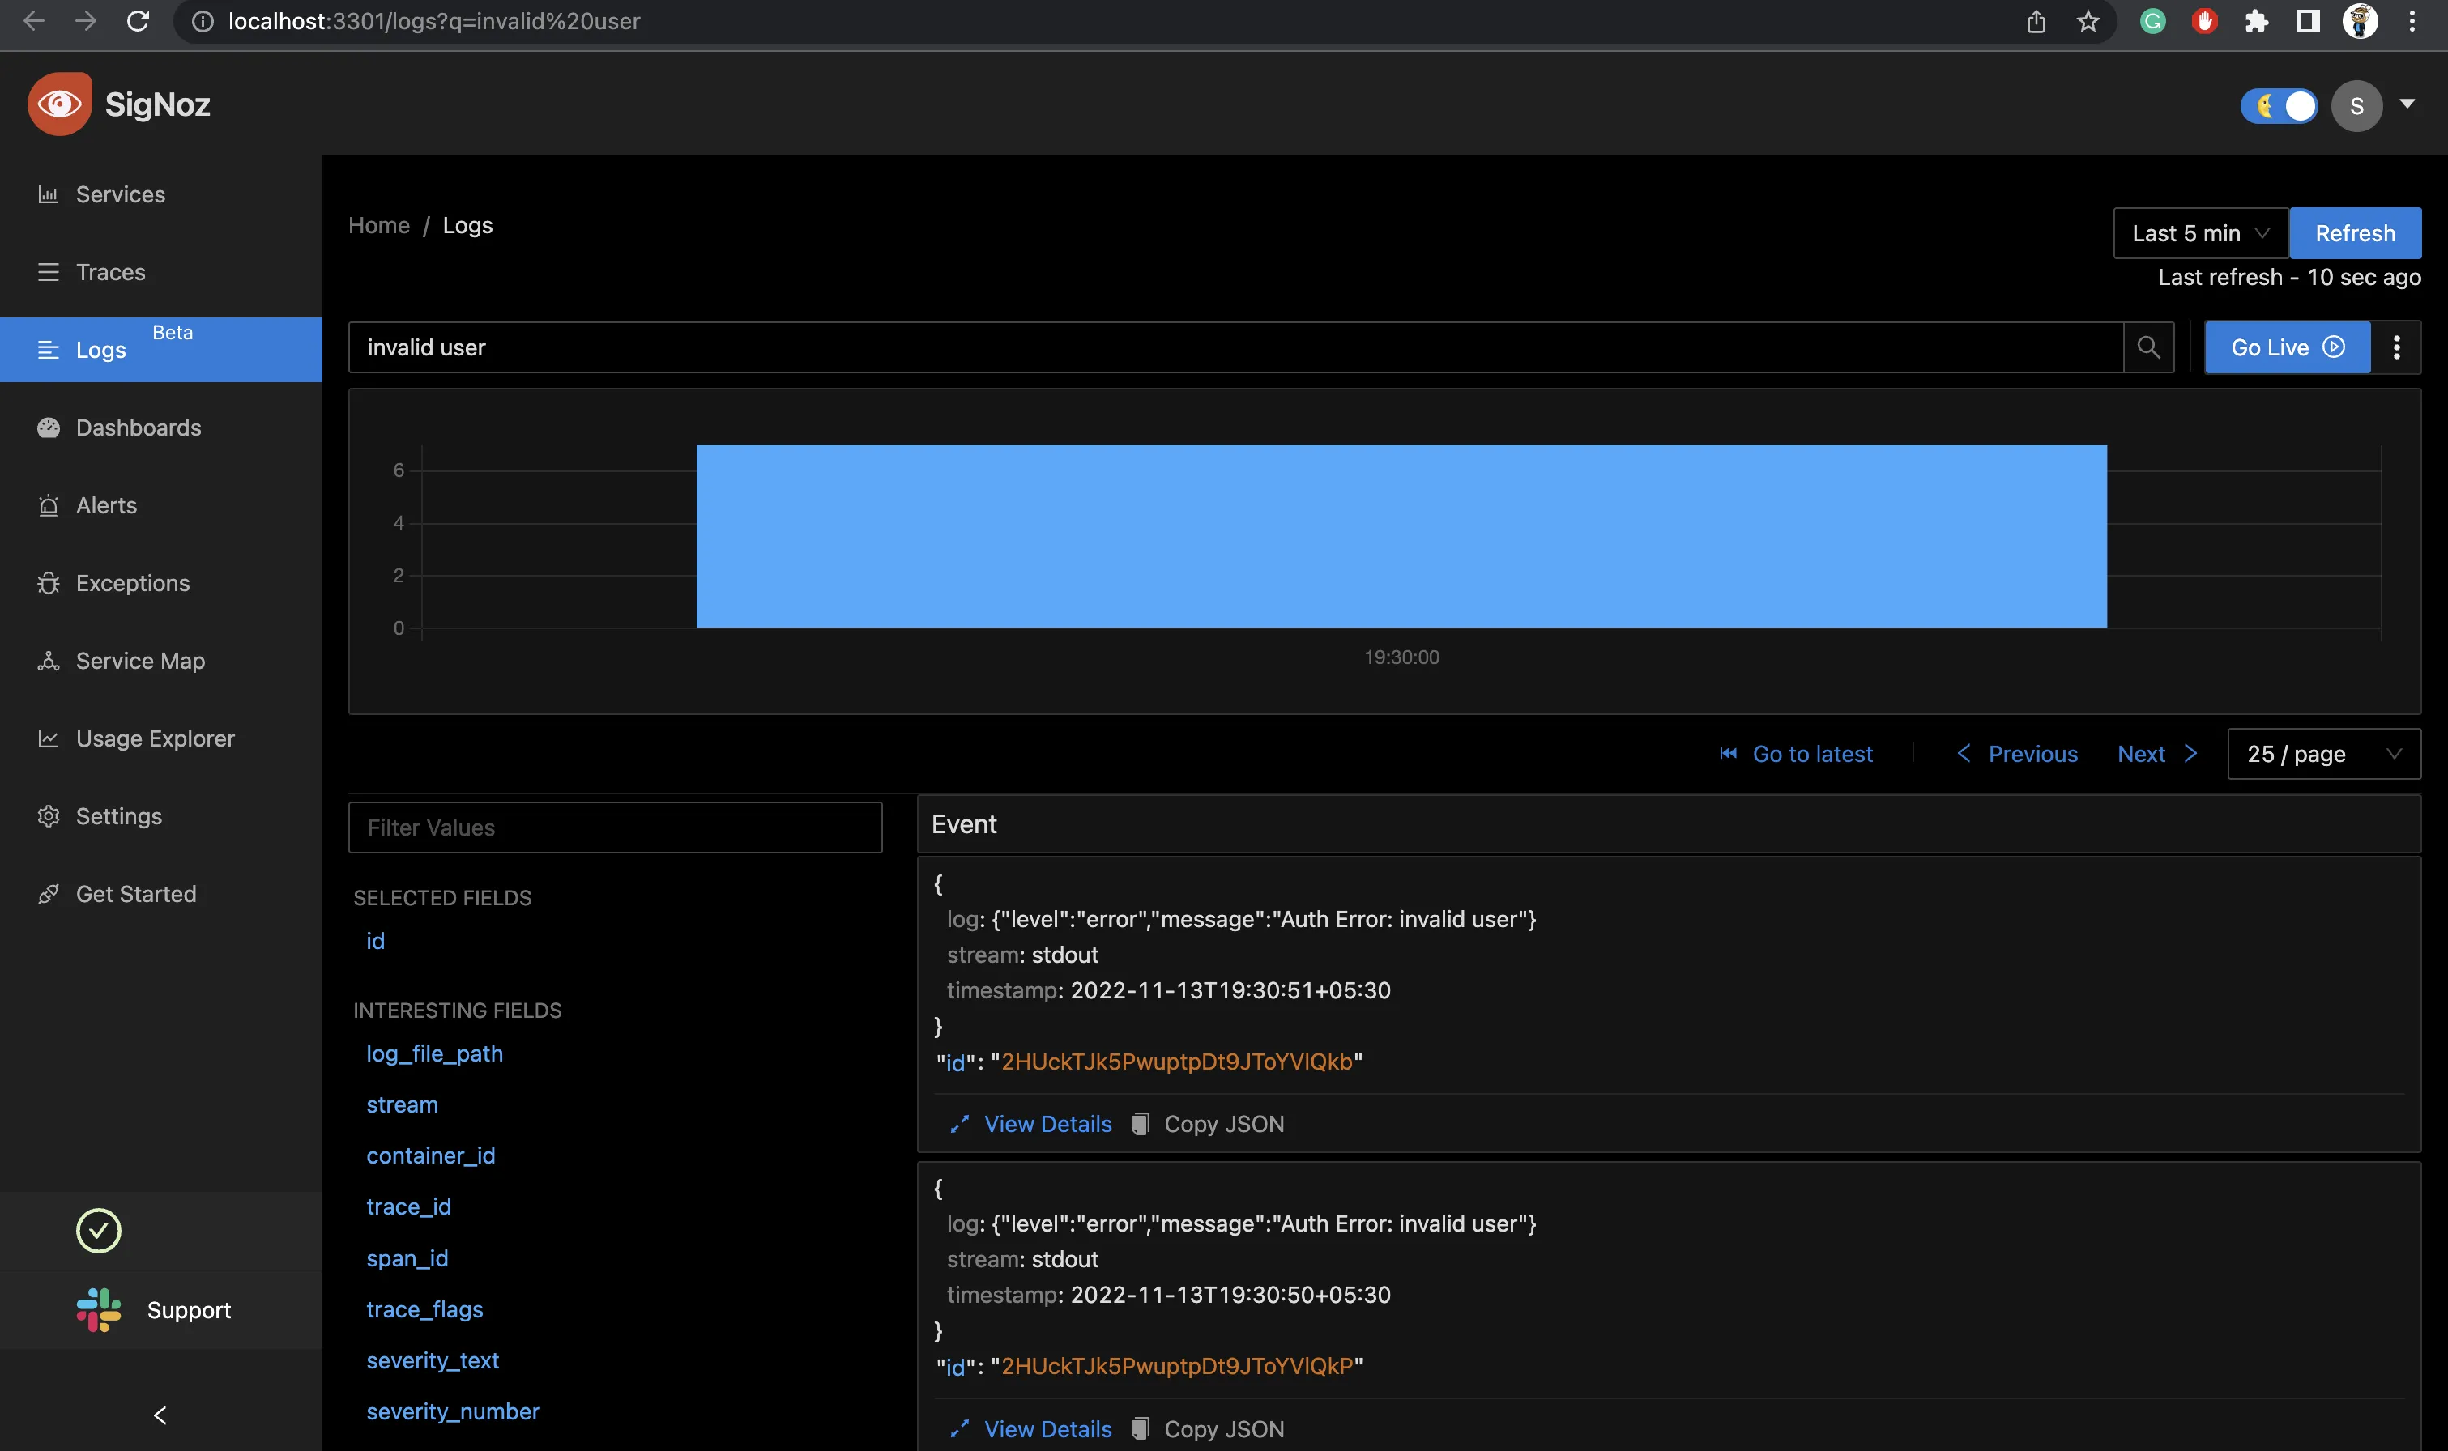Expand the Last 5 min time dropdown

2199,232
